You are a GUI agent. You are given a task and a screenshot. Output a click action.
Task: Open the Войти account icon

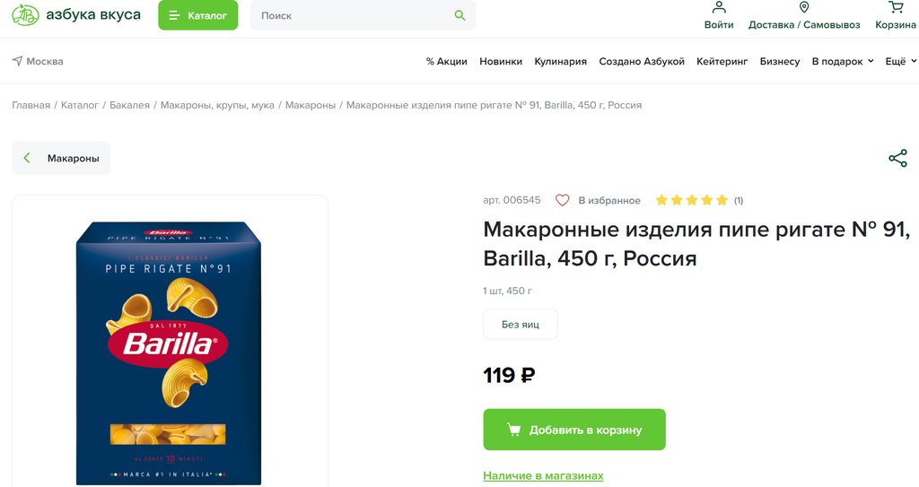719,8
